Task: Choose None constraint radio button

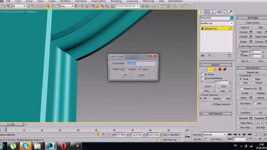Action: (x=241, y=79)
